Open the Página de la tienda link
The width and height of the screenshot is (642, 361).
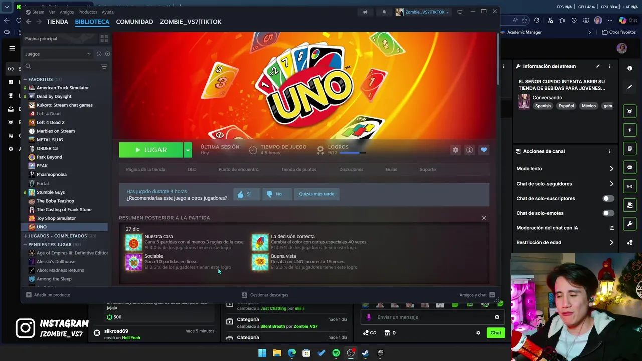[x=145, y=169]
